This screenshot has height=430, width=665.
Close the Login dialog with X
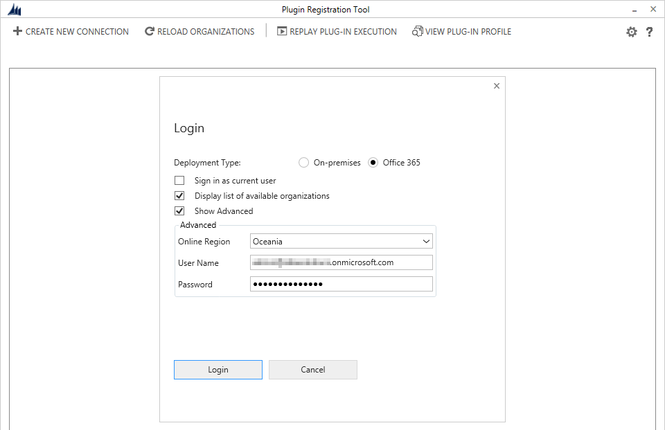click(x=496, y=86)
